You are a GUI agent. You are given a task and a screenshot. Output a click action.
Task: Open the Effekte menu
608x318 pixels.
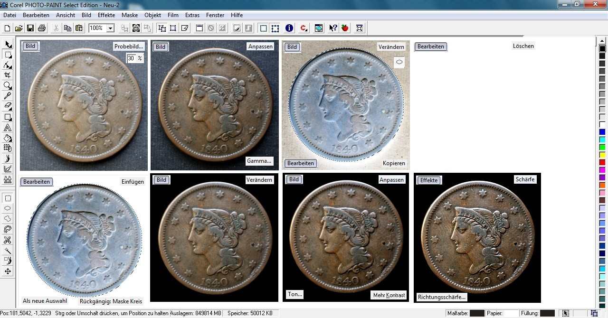pos(106,15)
